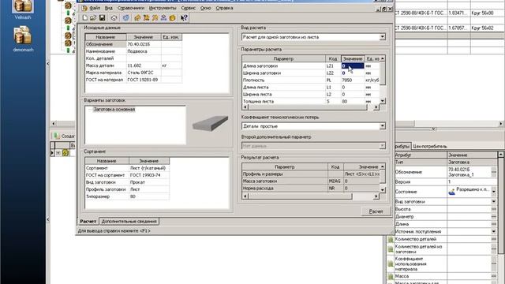Click the ellipsis button for Диаметр attribute
Viewport: 505px width, 284px height.
click(494, 217)
